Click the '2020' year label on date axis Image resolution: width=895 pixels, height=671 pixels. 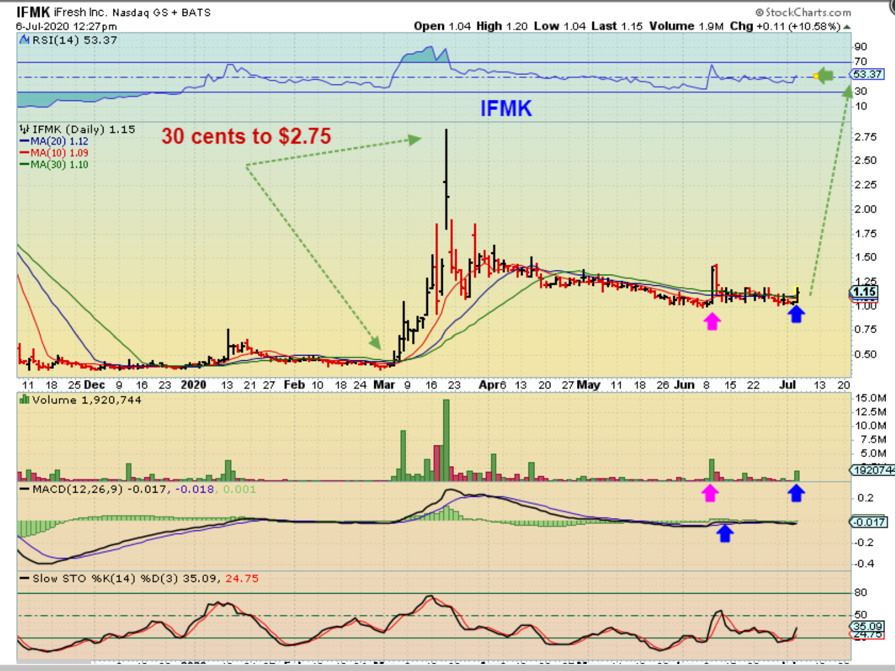(x=193, y=385)
